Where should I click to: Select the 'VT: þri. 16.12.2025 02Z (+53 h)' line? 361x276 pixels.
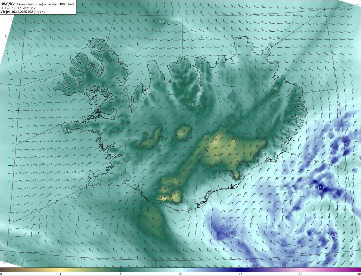(x=23, y=12)
